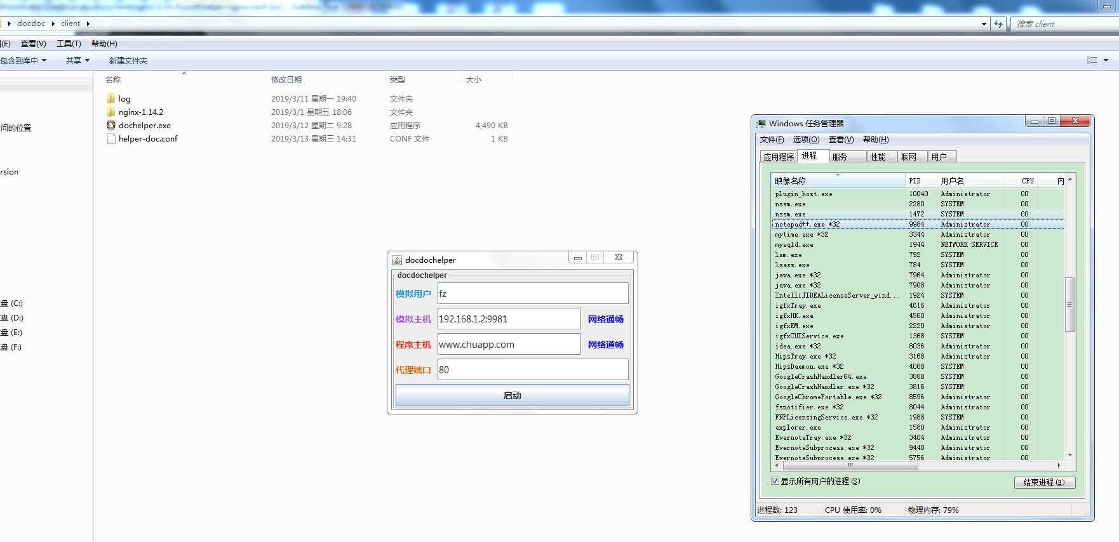Click the 搜索 client search box
The height and width of the screenshot is (542, 1119).
click(x=1064, y=23)
